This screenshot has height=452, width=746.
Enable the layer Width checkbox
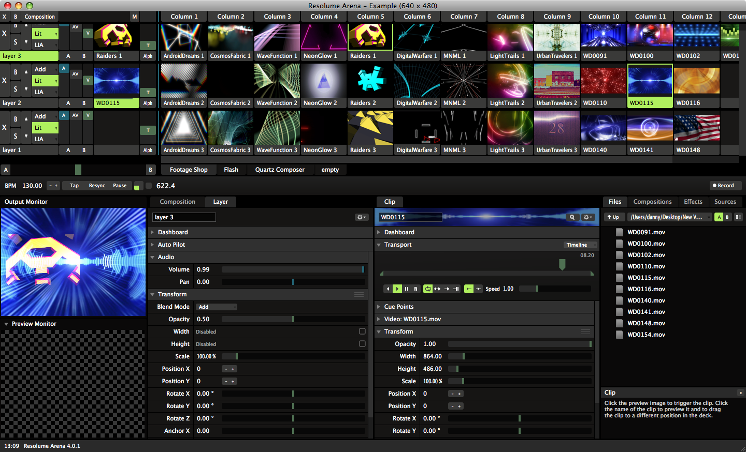coord(362,332)
